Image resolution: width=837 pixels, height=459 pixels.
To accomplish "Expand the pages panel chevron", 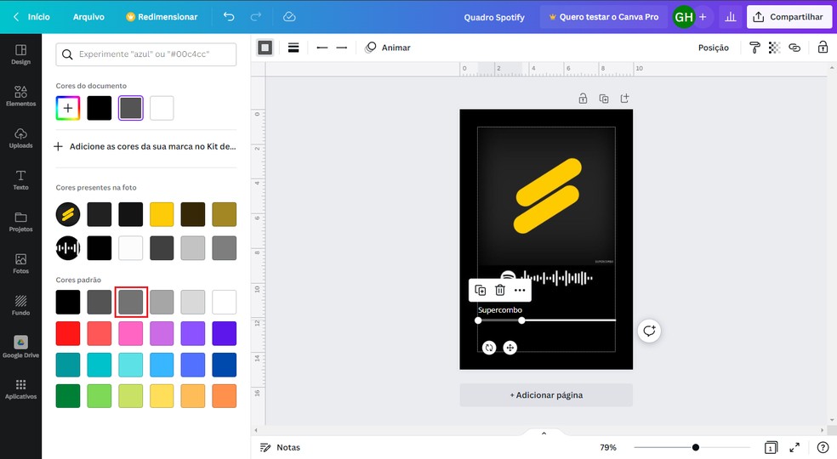I will tap(544, 433).
